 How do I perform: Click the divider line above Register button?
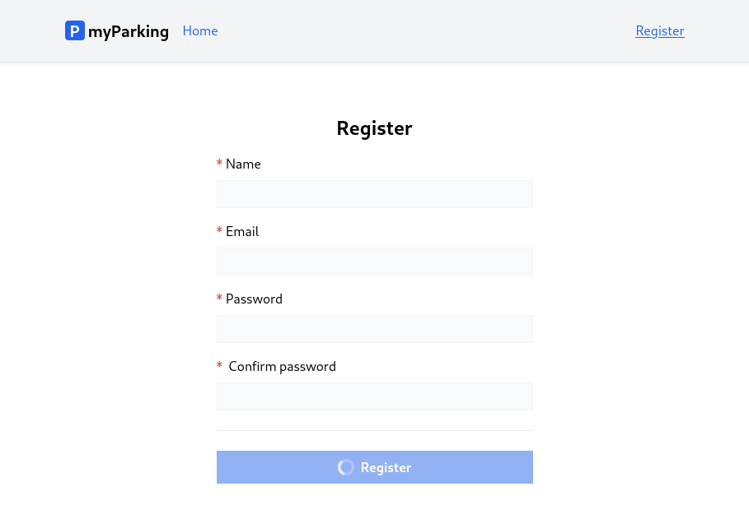point(374,431)
